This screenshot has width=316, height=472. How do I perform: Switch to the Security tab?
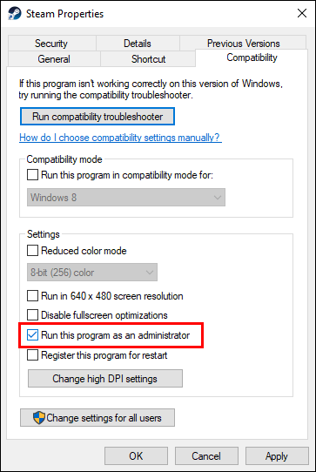pos(52,43)
